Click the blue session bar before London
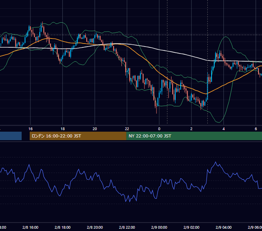 pyautogui.click(x=11, y=136)
